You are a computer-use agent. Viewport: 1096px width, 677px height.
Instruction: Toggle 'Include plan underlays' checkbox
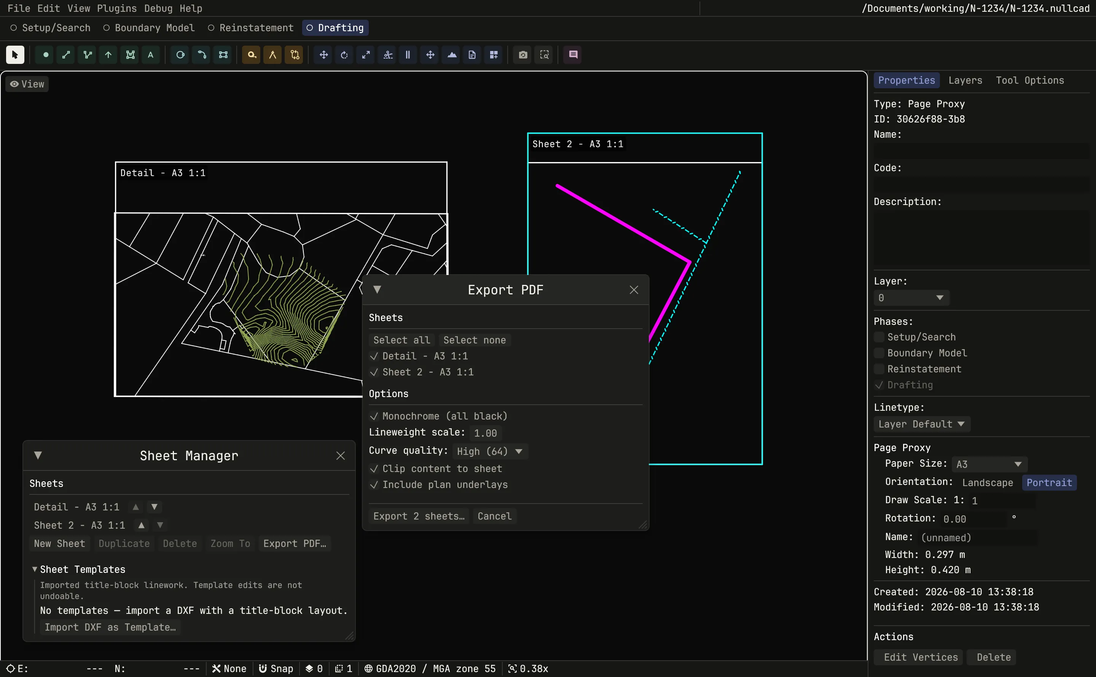point(438,485)
